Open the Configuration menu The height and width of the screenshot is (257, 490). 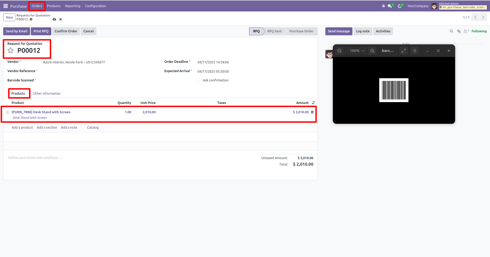click(x=95, y=6)
